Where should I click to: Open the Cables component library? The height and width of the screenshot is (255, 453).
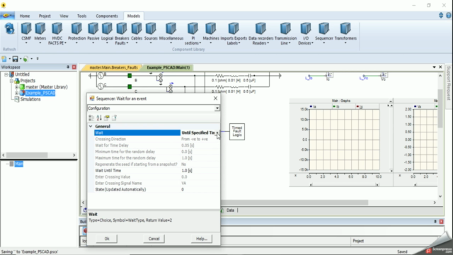[137, 33]
